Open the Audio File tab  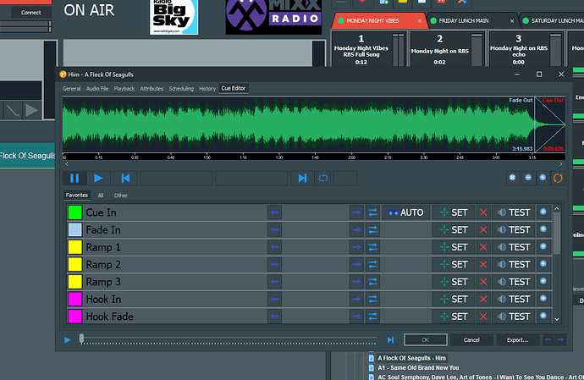click(97, 88)
